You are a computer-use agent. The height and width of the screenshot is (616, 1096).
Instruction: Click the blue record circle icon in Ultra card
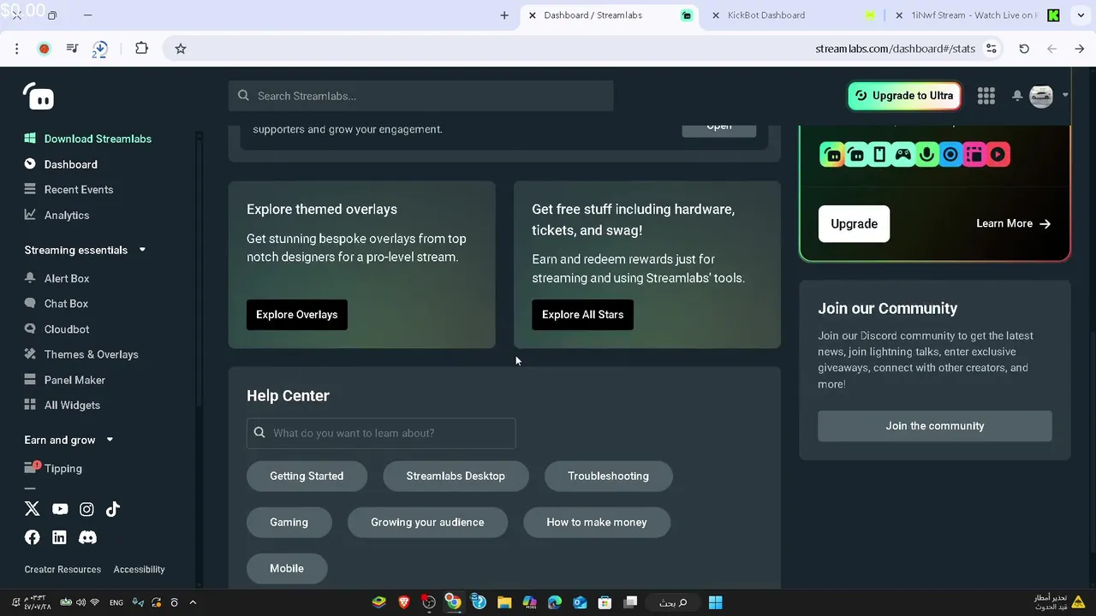tap(950, 155)
